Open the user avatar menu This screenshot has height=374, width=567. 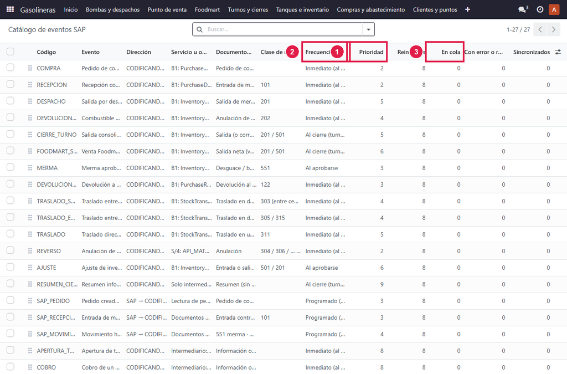554,9
